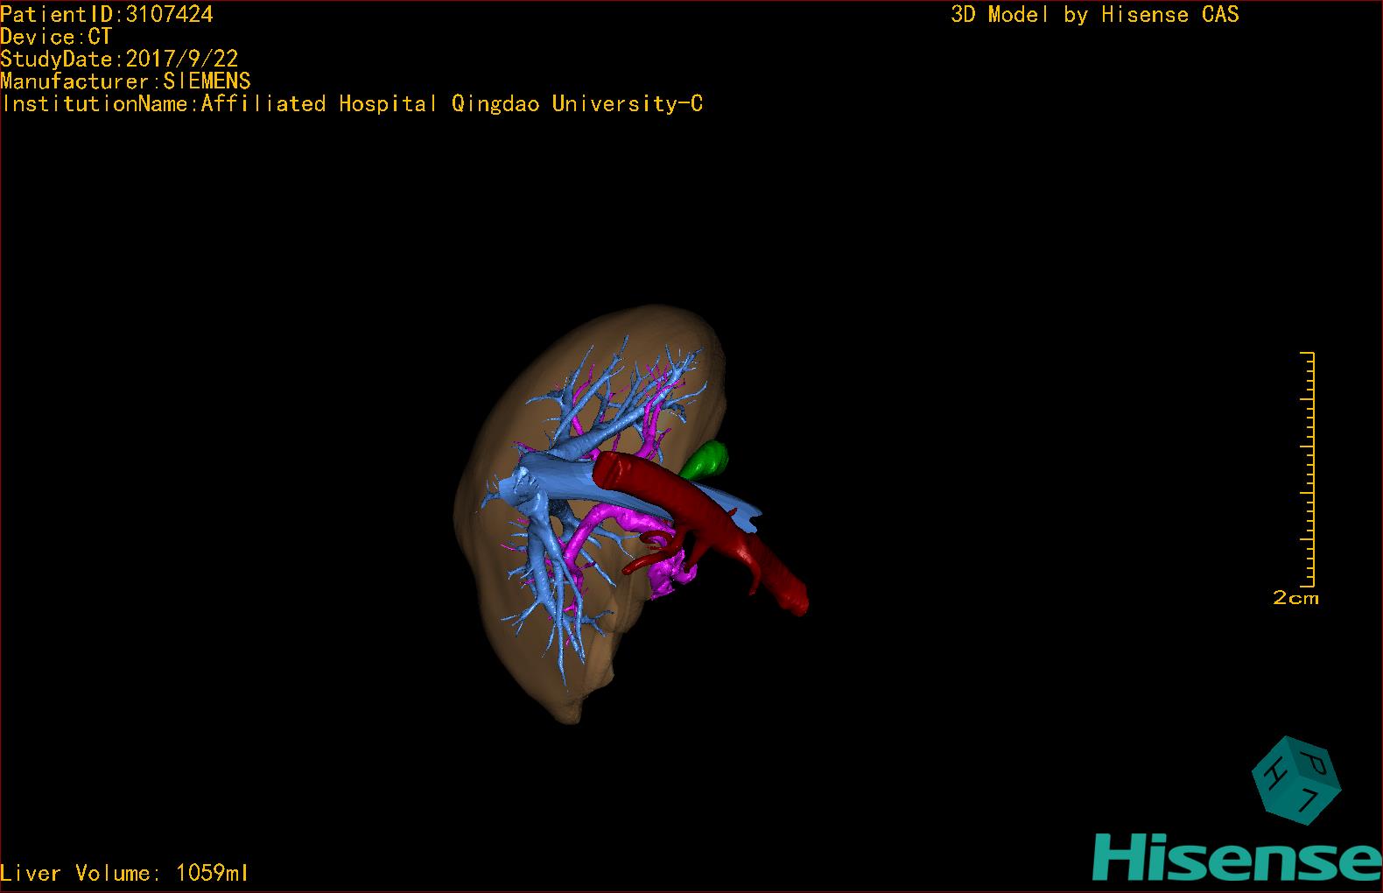Click the Hisense logo
The width and height of the screenshot is (1383, 893).
[1238, 856]
